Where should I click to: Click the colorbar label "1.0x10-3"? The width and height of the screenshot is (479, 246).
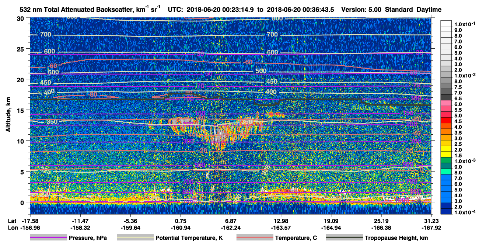coord(464,160)
